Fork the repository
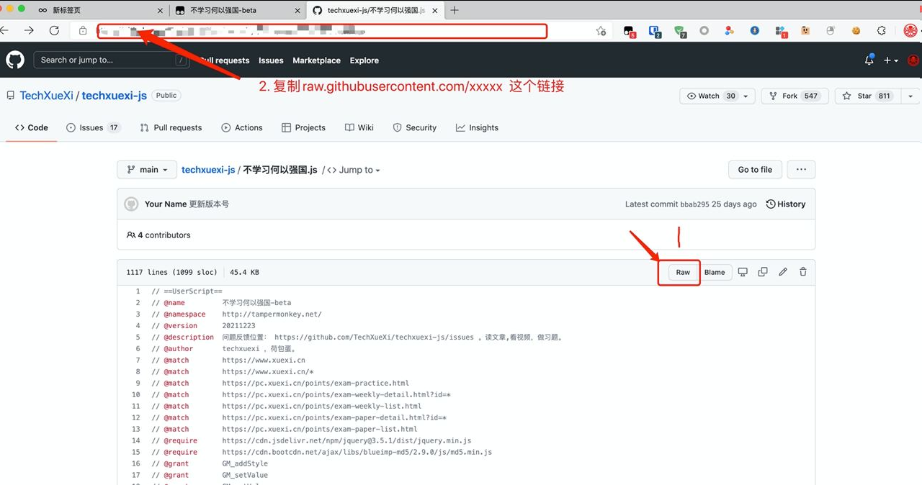This screenshot has width=922, height=485. pyautogui.click(x=794, y=96)
